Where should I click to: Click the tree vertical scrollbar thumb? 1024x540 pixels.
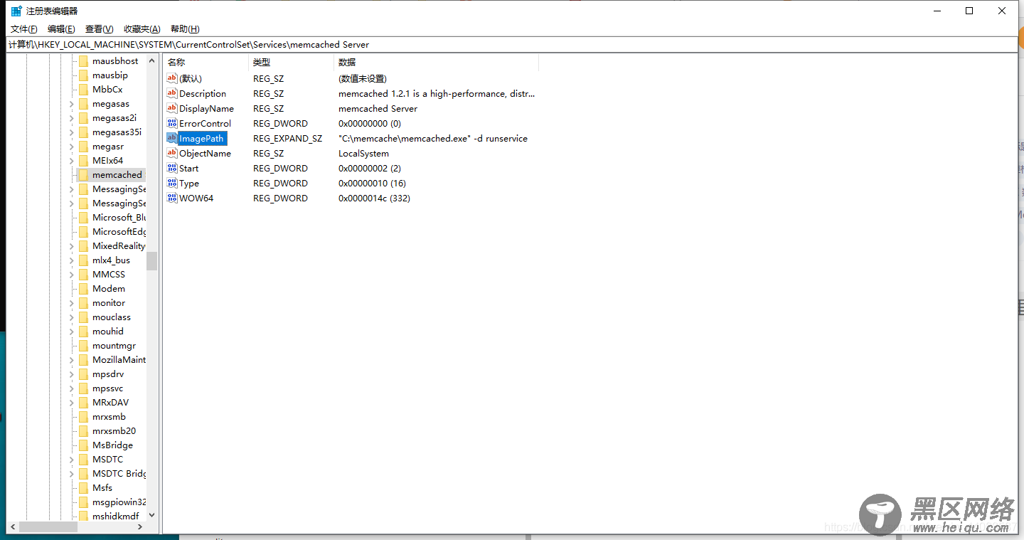(x=152, y=261)
